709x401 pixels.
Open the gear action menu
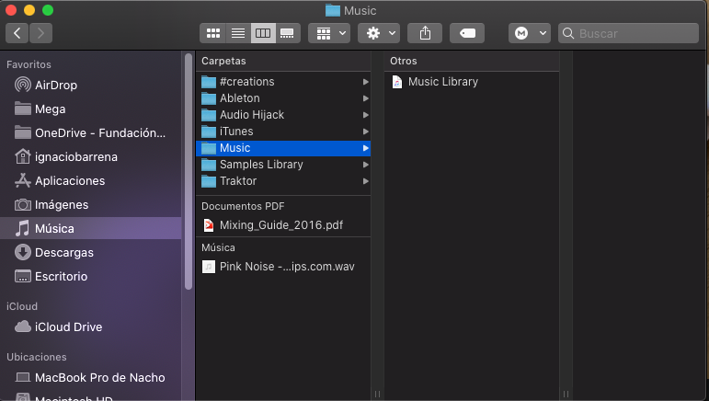pyautogui.click(x=379, y=33)
